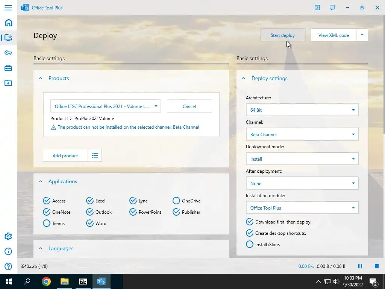385x289 pixels.
Task: Click the Start deploy button
Action: pos(283,35)
